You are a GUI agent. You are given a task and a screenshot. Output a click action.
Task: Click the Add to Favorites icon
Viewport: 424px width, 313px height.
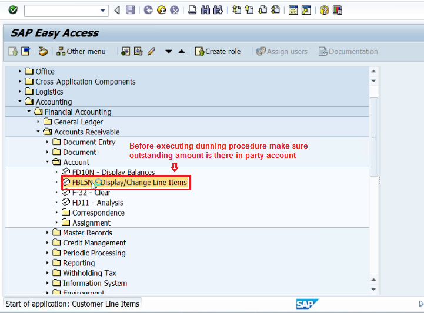pyautogui.click(x=125, y=51)
